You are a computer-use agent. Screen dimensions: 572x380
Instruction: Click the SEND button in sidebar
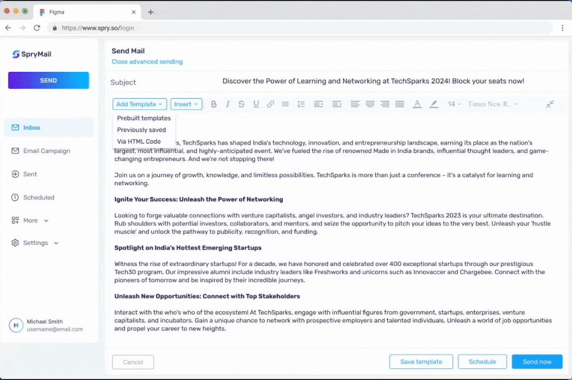49,80
